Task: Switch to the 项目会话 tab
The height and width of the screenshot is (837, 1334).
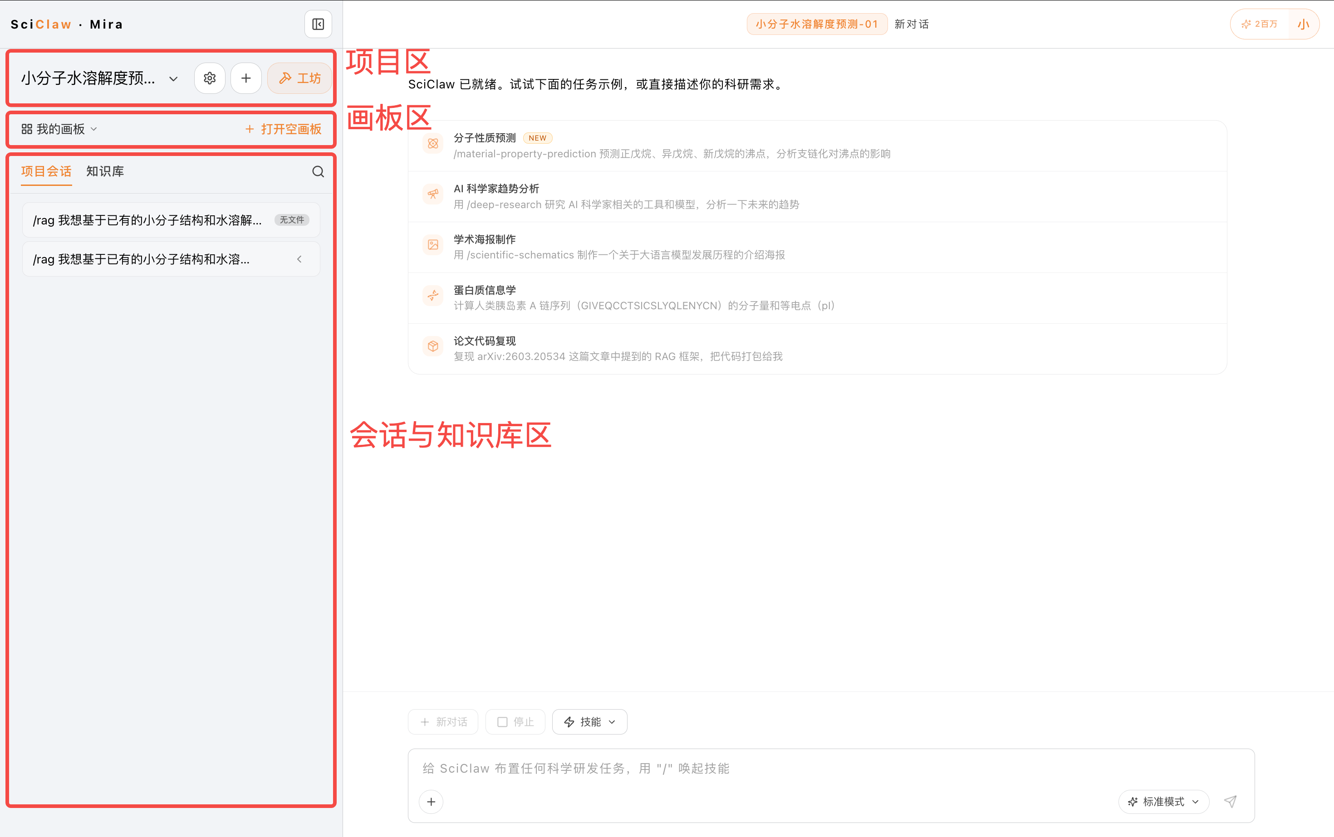Action: pyautogui.click(x=46, y=171)
